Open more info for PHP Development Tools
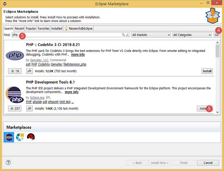This screenshot has height=171, width=224. [72, 92]
